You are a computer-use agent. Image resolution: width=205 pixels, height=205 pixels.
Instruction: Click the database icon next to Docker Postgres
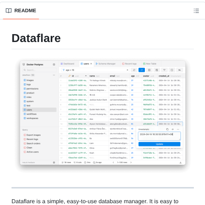tap(54, 65)
